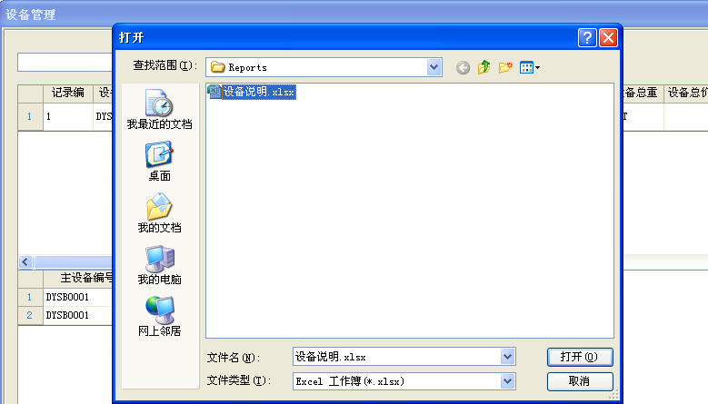The image size is (708, 404).
Task: Cancel the dialog with 取消
Action: [x=580, y=381]
